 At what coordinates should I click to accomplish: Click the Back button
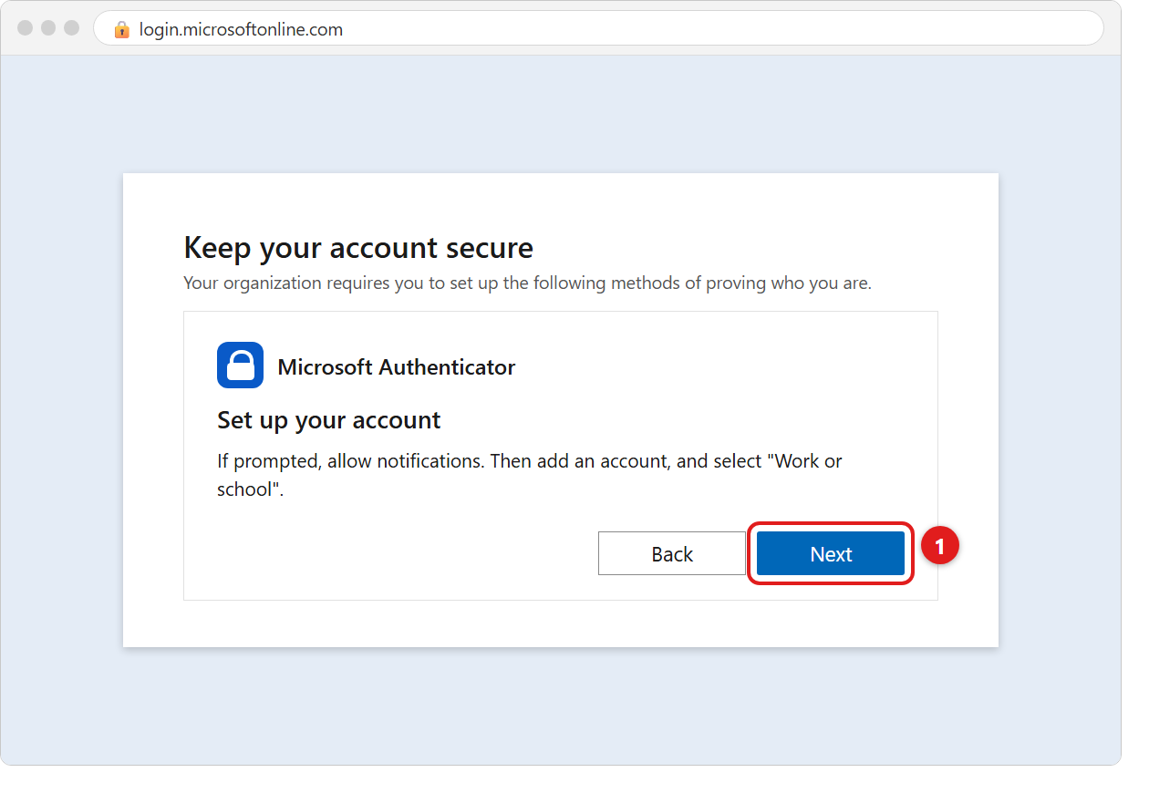pyautogui.click(x=672, y=554)
